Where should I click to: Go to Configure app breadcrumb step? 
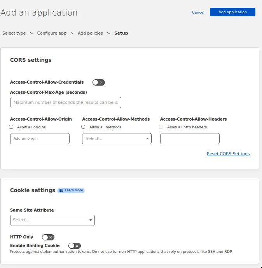coord(52,33)
